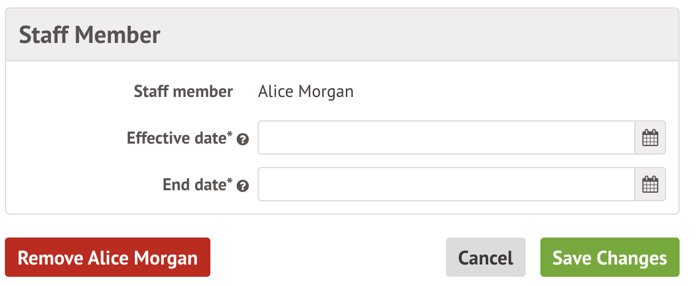Choose an effective date using the calendar button
This screenshot has height=286, width=698.
[x=650, y=138]
